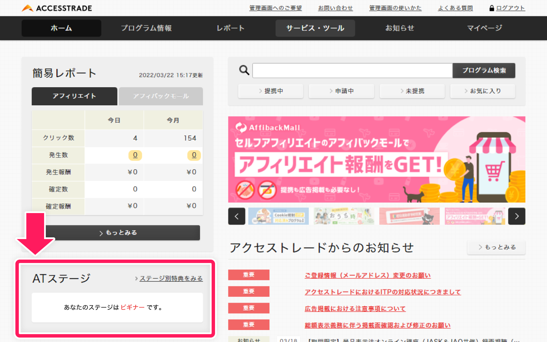Open the 管理画面の使いかた link
This screenshot has width=547, height=342.
395,8
